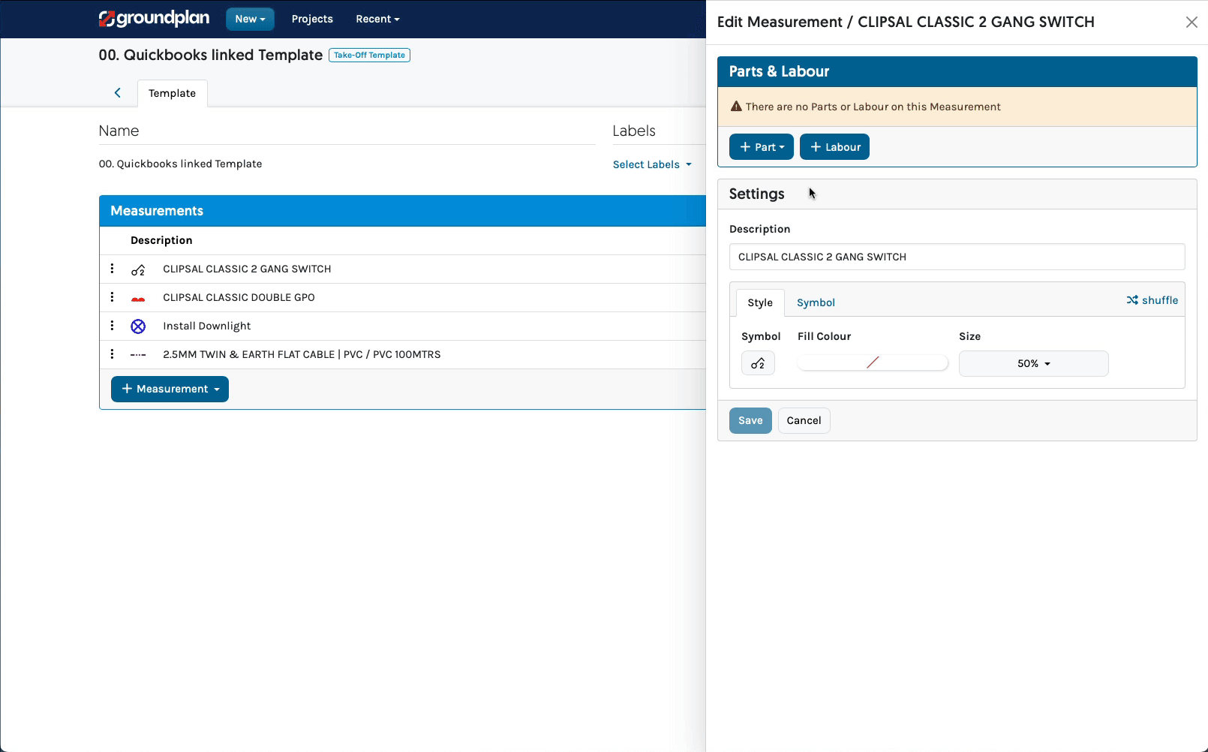Click the Description input field
This screenshot has width=1208, height=752.
[x=957, y=257]
